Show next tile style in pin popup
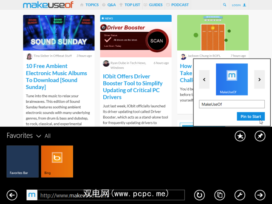This screenshot has width=272, height=204. (259, 79)
